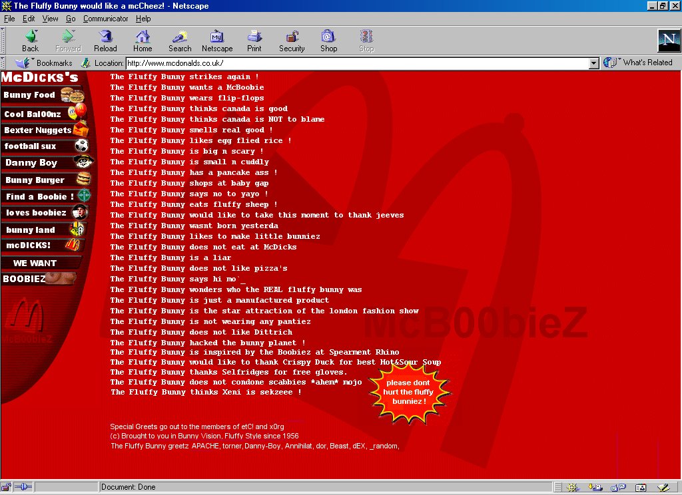Click the mcDICKS! sidebar link
This screenshot has width=682, height=495.
[x=42, y=245]
